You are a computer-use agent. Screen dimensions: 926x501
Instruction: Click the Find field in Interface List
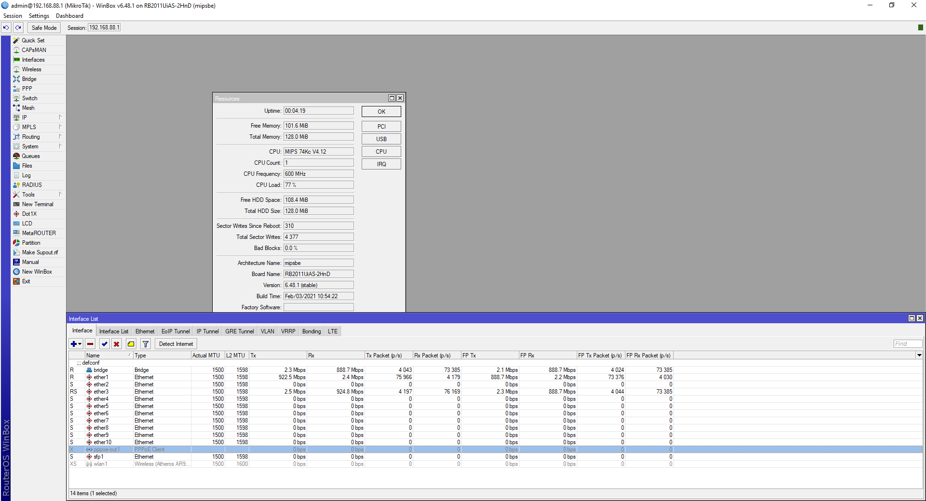pyautogui.click(x=908, y=344)
